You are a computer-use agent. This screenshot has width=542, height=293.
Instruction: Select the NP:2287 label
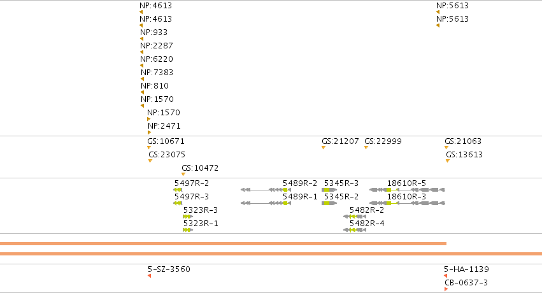click(x=157, y=46)
